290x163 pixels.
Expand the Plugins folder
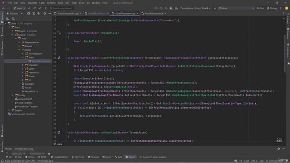(x=12, y=31)
